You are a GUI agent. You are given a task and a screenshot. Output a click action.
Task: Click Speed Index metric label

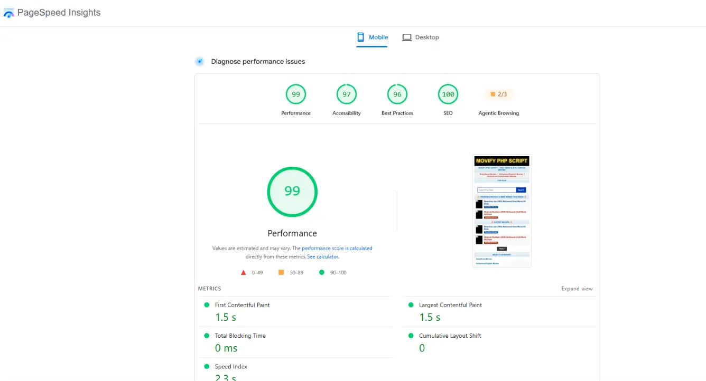231,367
